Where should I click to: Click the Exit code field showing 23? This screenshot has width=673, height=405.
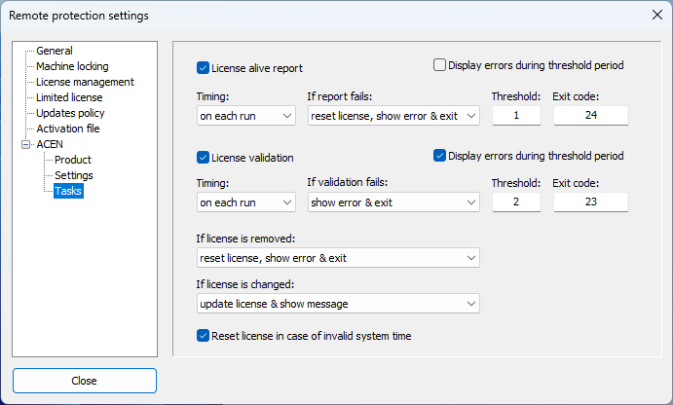591,202
